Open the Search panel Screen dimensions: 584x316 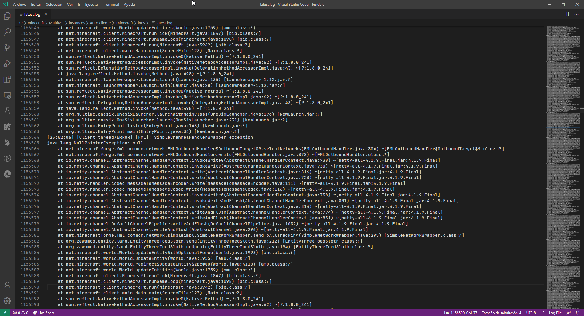[7, 32]
